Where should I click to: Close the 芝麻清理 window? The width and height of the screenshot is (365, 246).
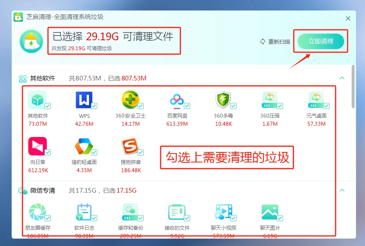coord(348,18)
